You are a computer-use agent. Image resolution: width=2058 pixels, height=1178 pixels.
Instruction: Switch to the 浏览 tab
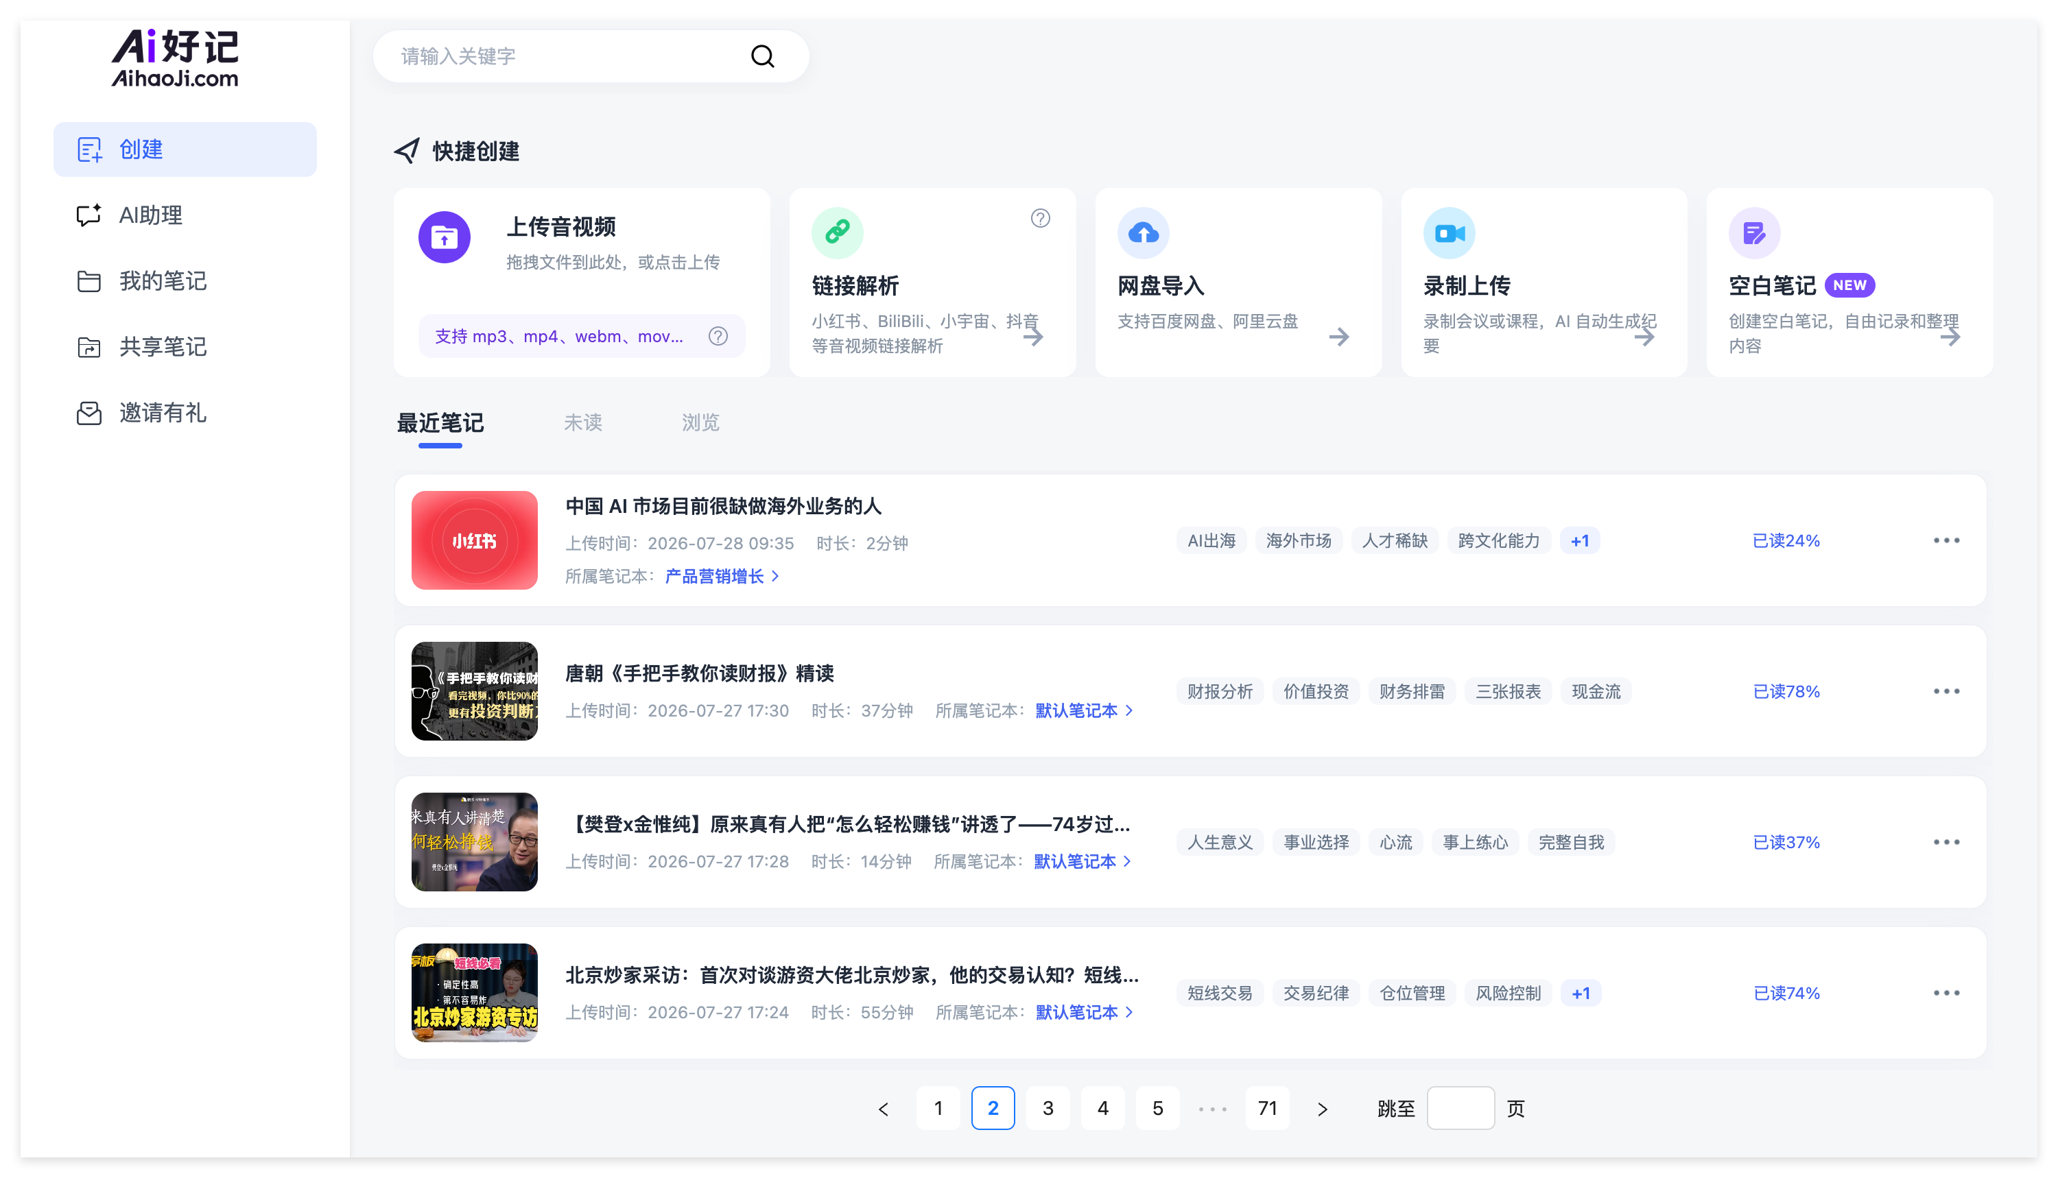point(700,422)
